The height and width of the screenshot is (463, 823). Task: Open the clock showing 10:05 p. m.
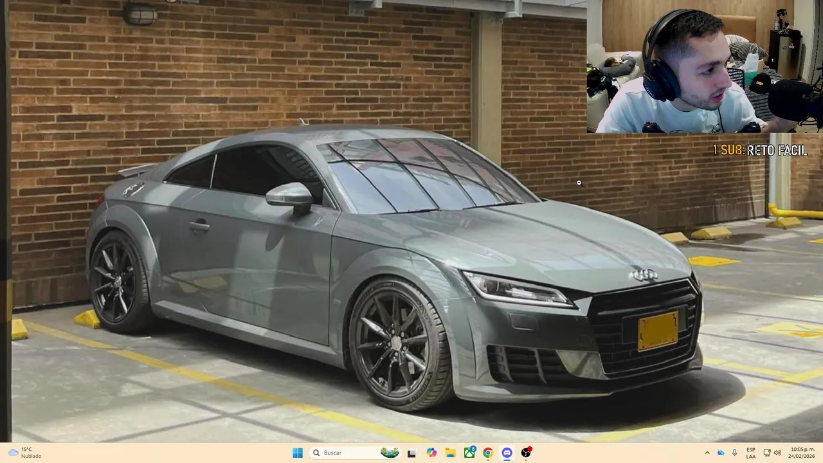[802, 453]
